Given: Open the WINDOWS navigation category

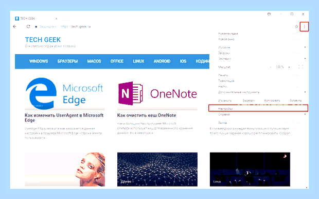Looking at the screenshot, I should (39, 61).
